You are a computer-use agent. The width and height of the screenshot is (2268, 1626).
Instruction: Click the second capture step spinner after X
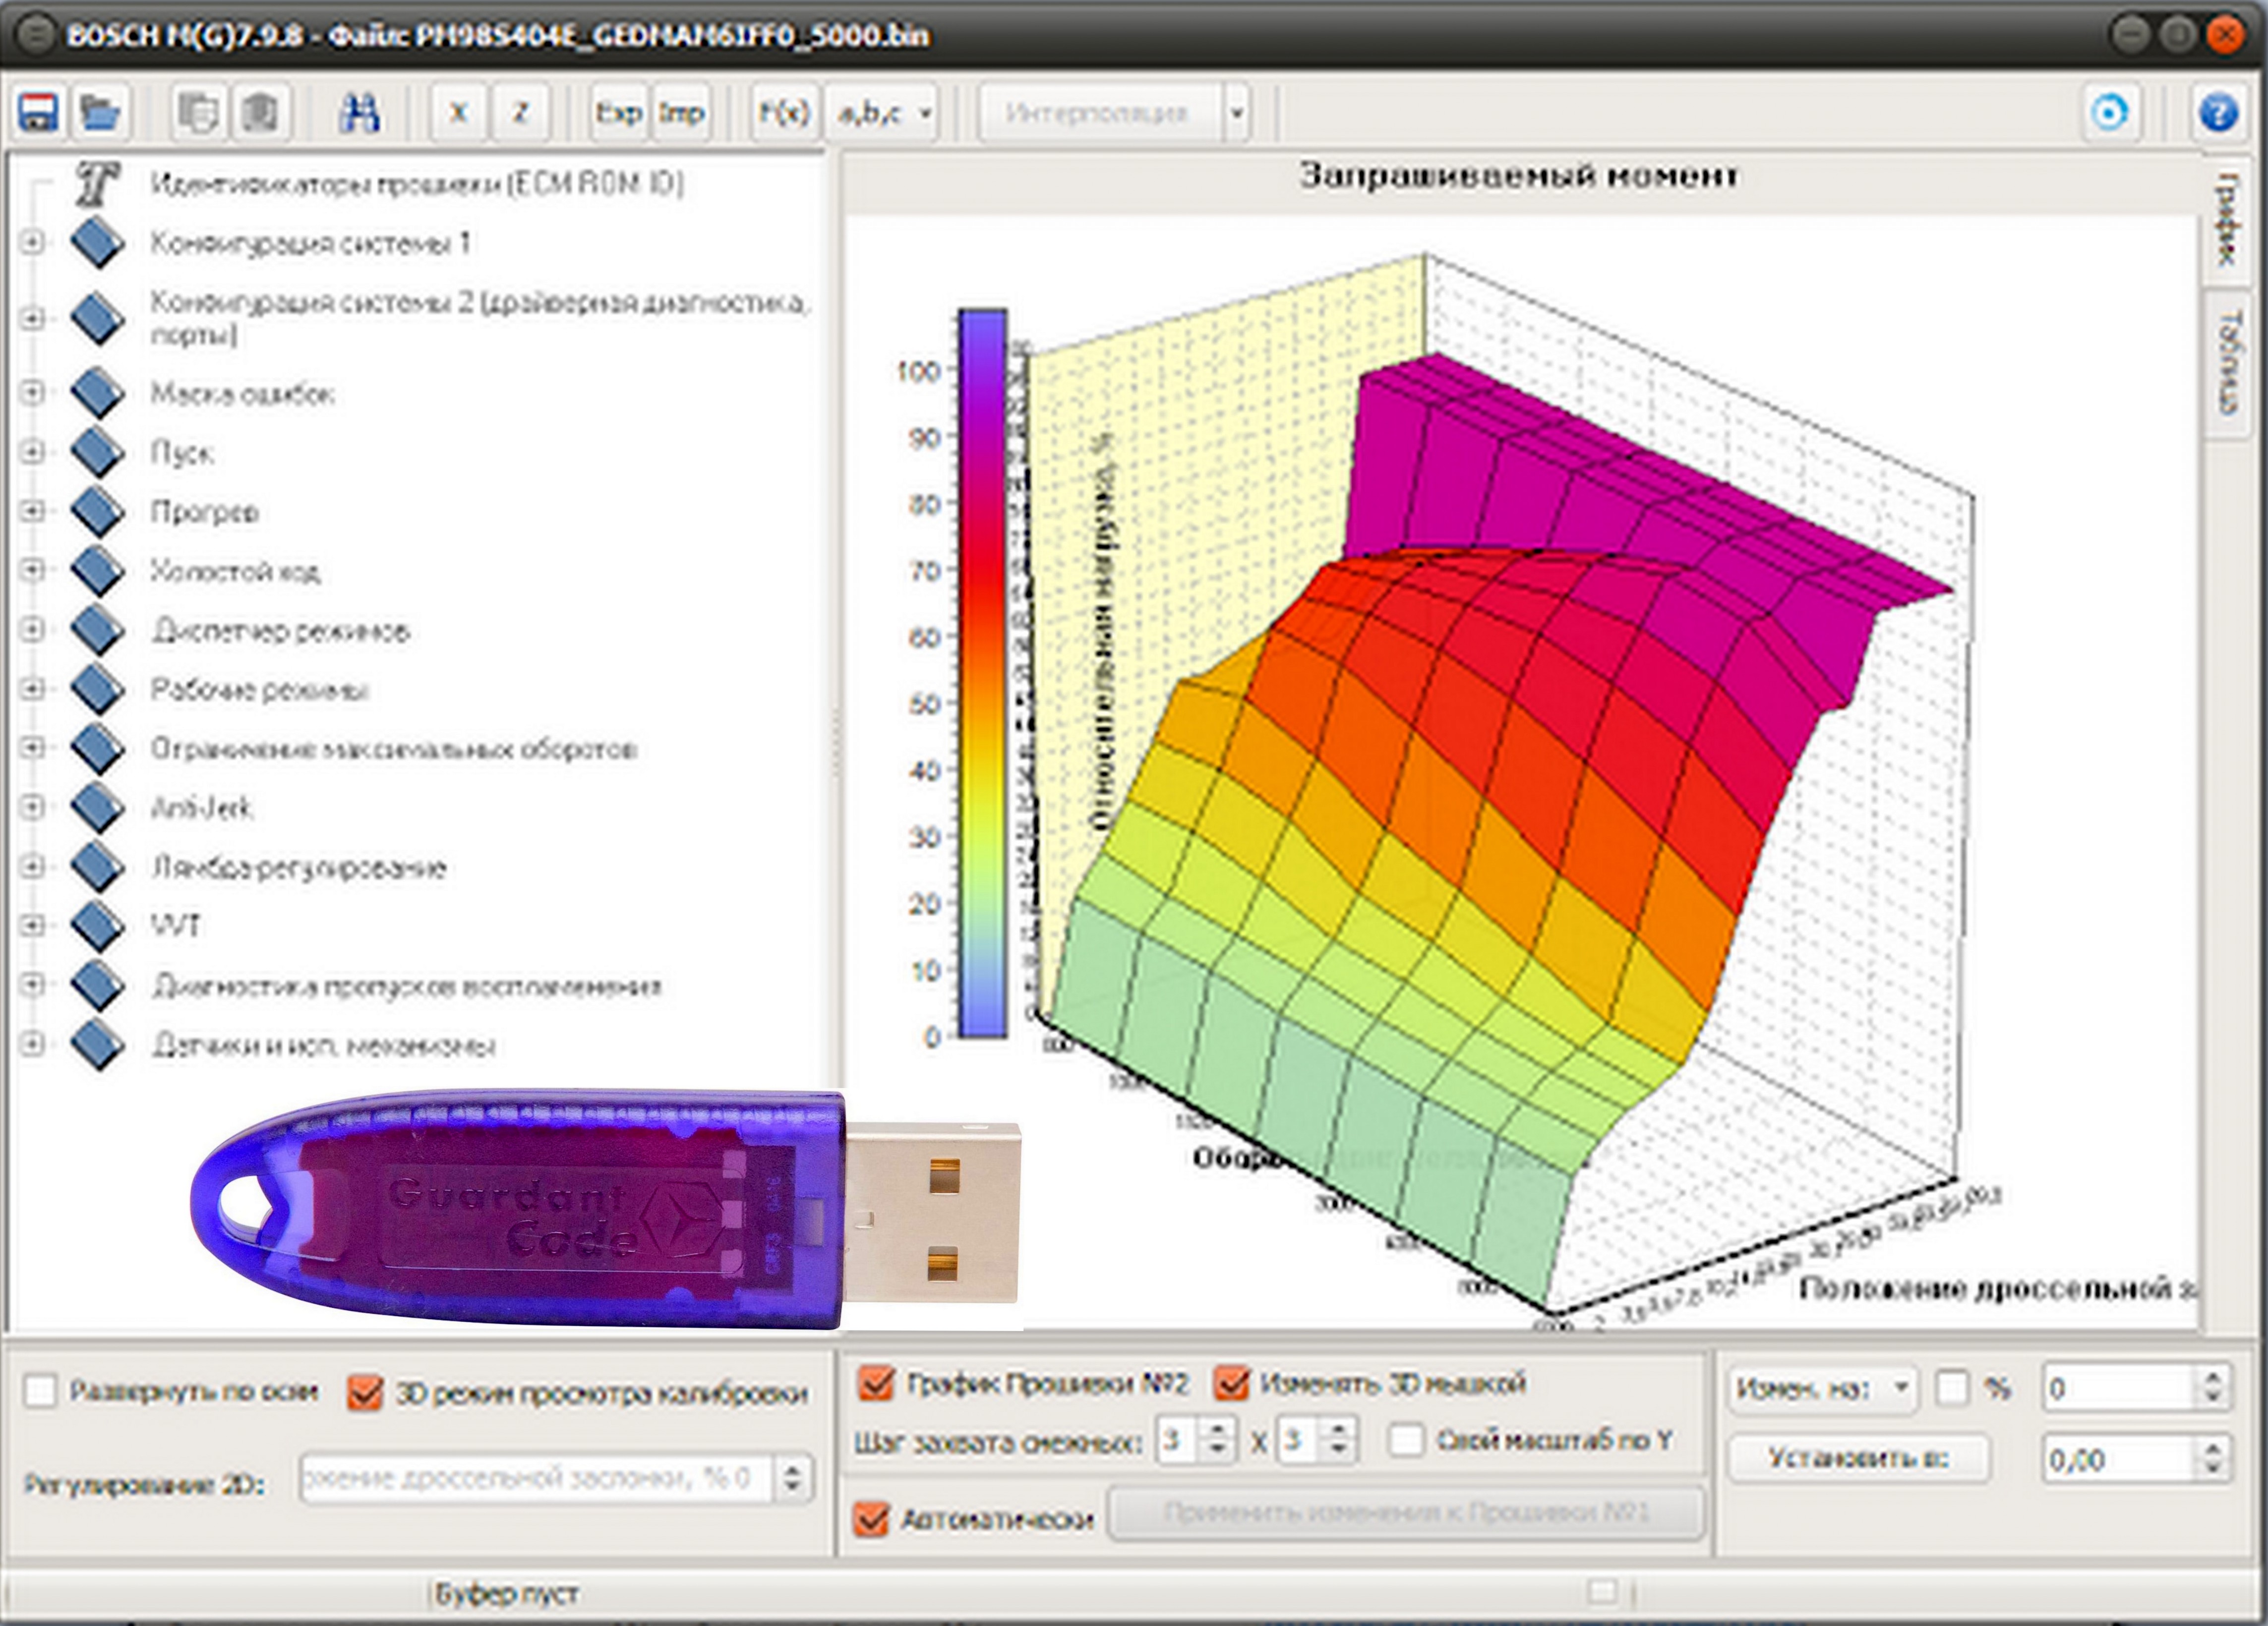tap(1316, 1441)
